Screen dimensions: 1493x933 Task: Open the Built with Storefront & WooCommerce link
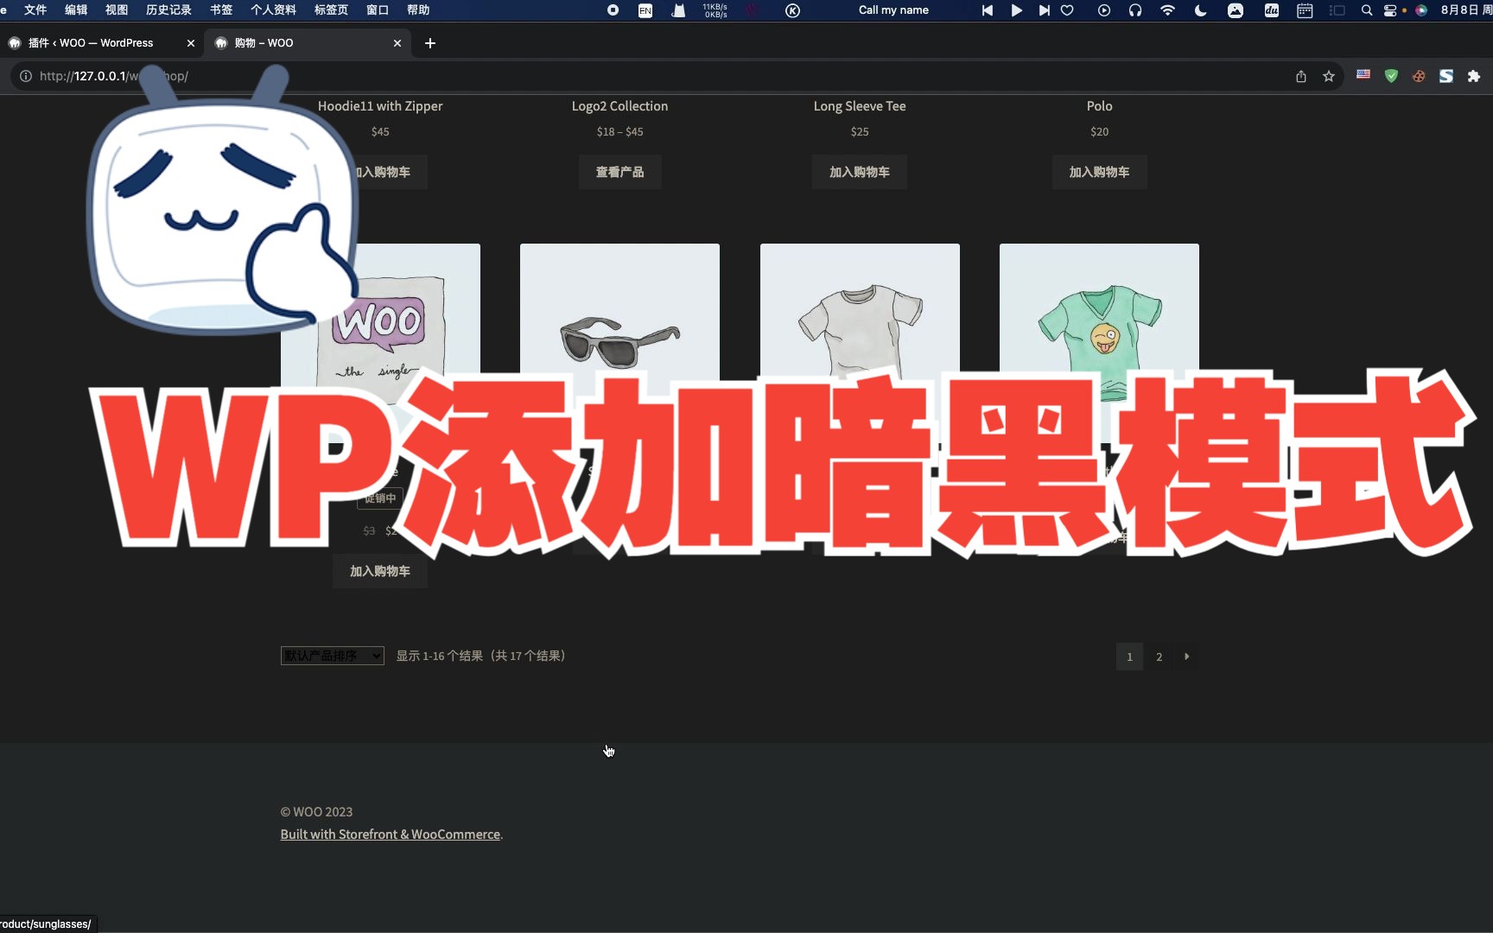[391, 835]
